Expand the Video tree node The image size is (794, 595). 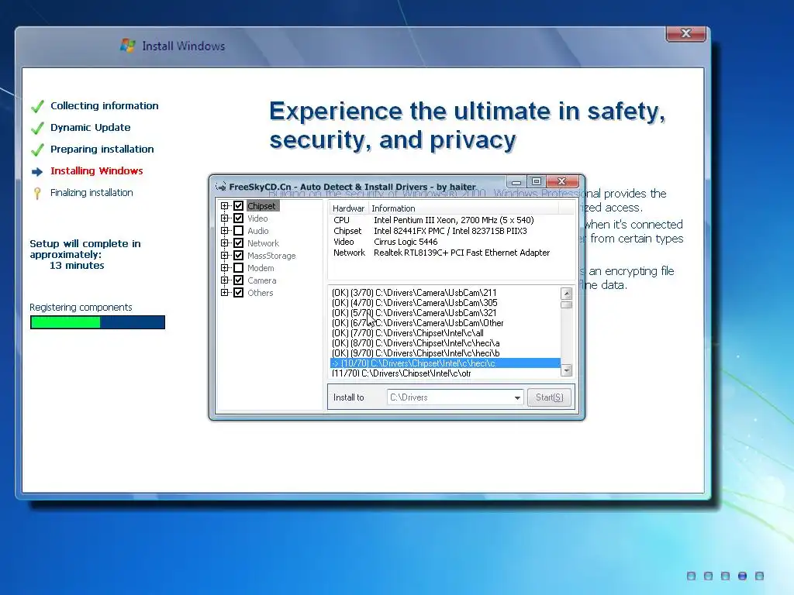coord(224,218)
